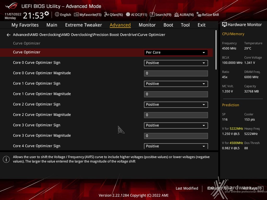Open Core 3 Curve Optimizer Sign dropdown
The width and height of the screenshot is (267, 200).
[176, 125]
